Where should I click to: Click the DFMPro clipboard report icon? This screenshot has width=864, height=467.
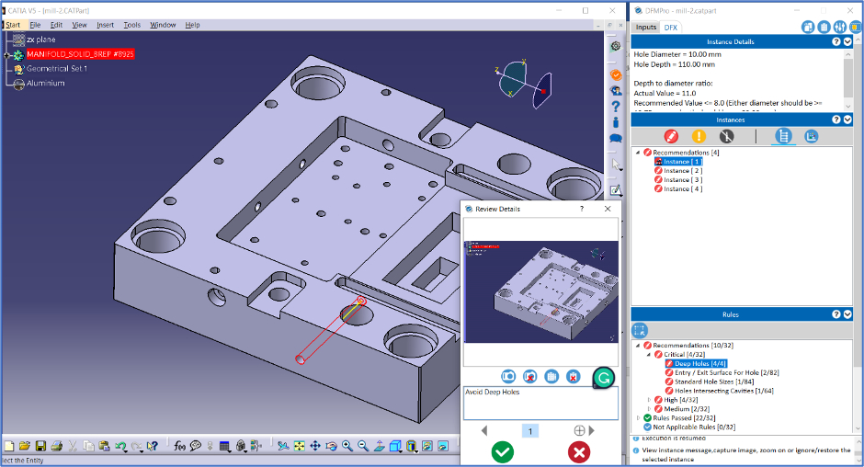pyautogui.click(x=824, y=27)
